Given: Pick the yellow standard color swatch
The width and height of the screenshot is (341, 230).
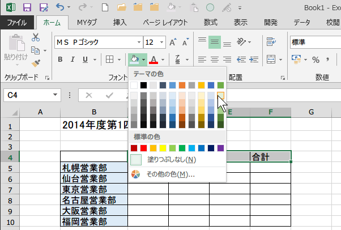Looking at the screenshot, I should coord(164,148).
